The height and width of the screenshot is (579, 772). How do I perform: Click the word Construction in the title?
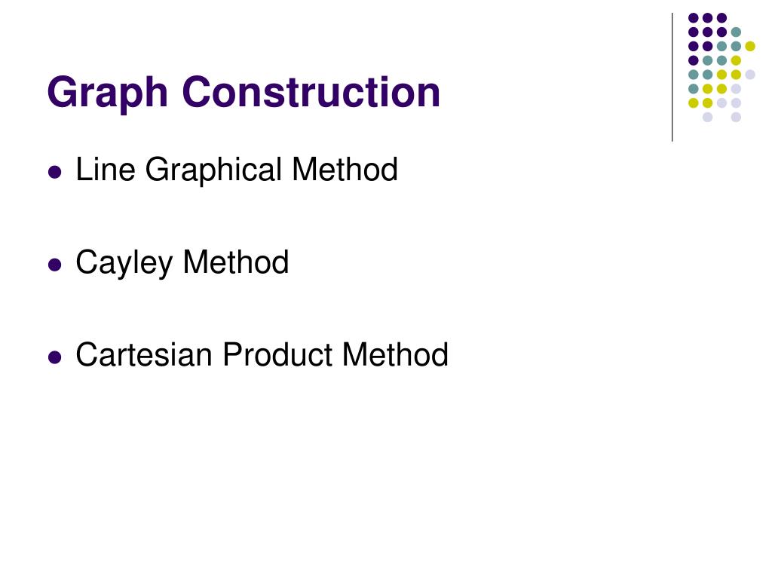(x=311, y=91)
